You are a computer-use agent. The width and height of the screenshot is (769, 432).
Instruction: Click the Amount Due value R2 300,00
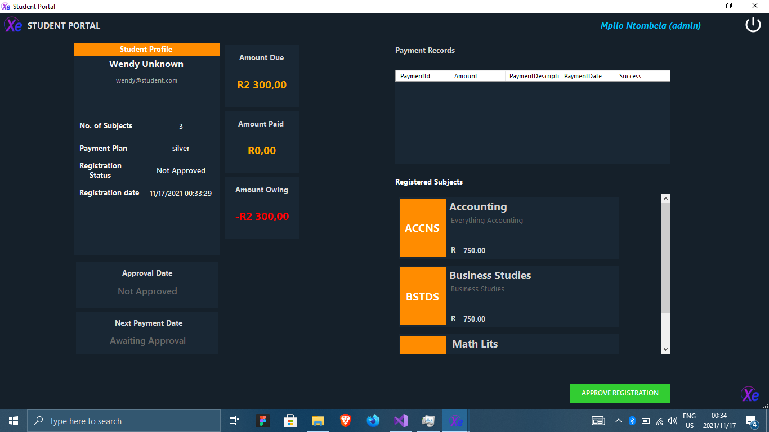(262, 85)
